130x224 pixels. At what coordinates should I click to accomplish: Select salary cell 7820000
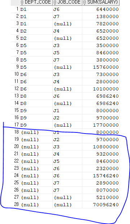point(108,24)
